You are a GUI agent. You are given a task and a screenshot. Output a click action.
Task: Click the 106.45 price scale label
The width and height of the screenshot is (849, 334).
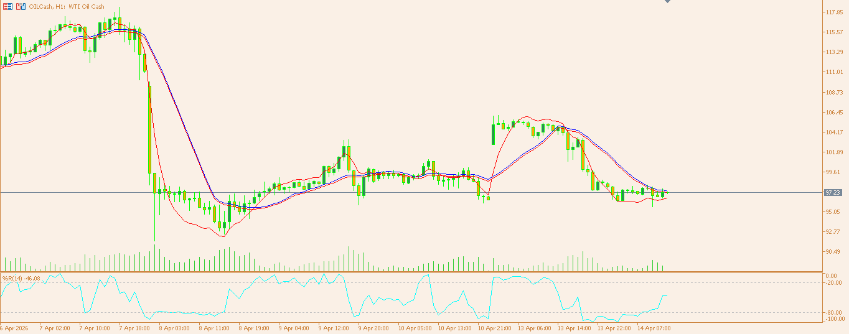(x=834, y=113)
